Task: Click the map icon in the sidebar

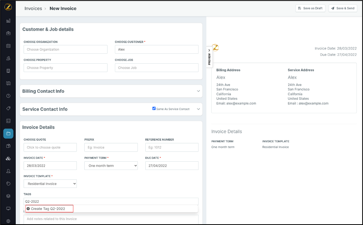Action: [8, 83]
